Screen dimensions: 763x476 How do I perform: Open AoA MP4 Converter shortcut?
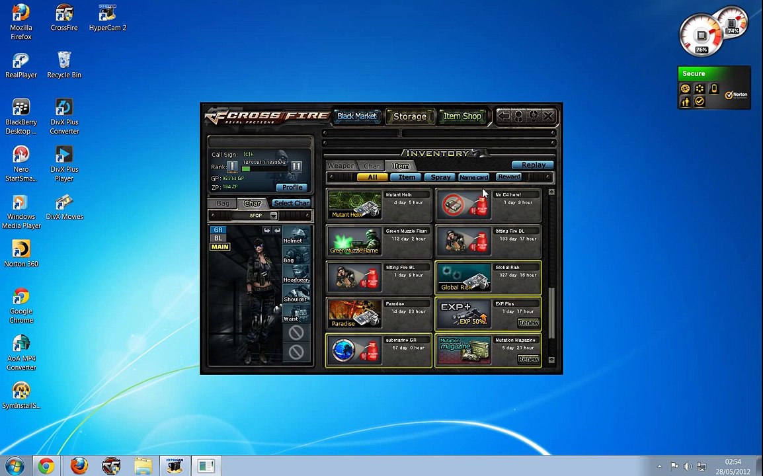[x=21, y=352]
